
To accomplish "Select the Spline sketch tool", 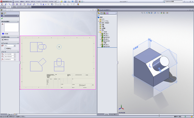I will 30,4.
